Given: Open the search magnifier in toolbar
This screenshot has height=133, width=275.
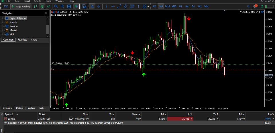Looking at the screenshot, I should tap(248, 6).
